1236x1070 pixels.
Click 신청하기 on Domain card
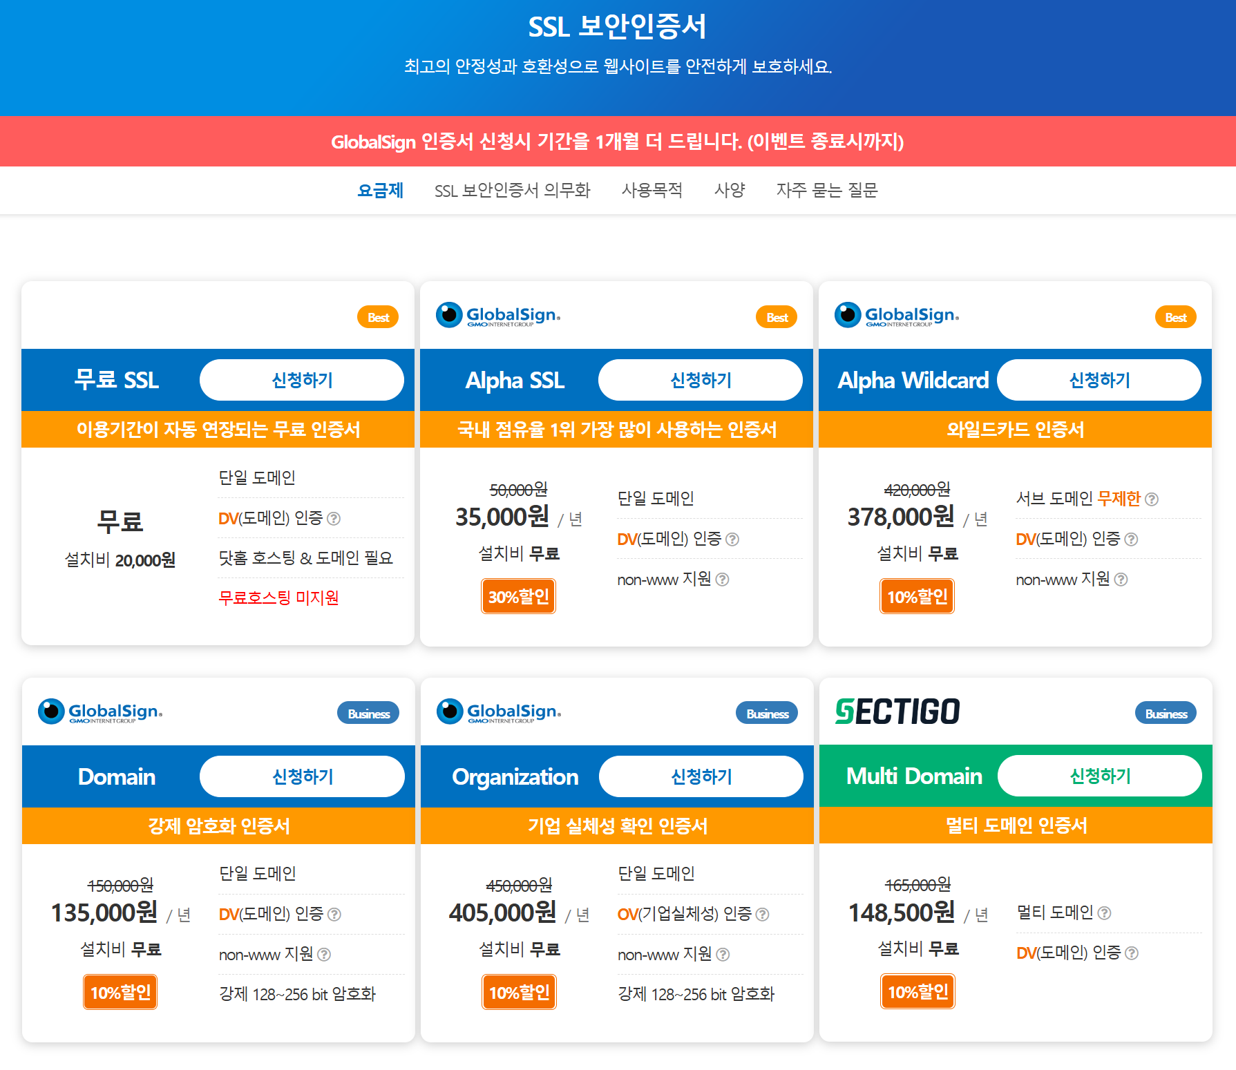(303, 776)
